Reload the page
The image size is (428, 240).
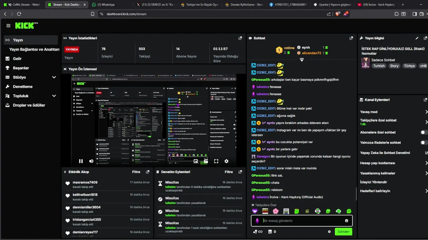click(19, 14)
